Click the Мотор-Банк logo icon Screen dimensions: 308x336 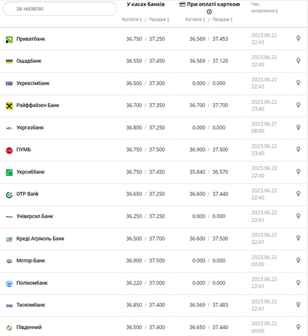(x=9, y=261)
